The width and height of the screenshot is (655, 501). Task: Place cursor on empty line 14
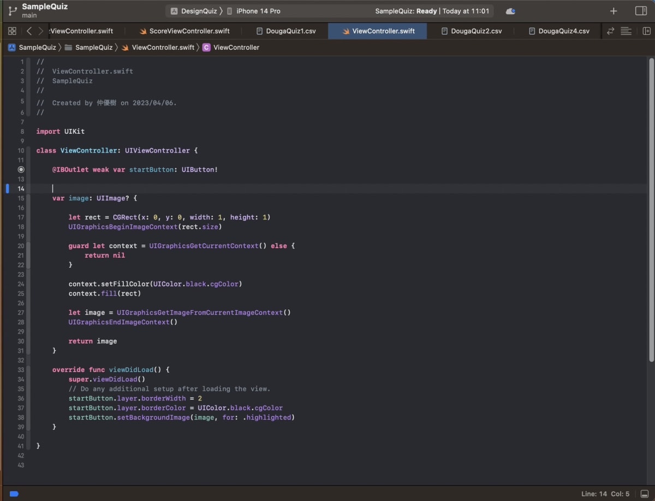coord(338,188)
